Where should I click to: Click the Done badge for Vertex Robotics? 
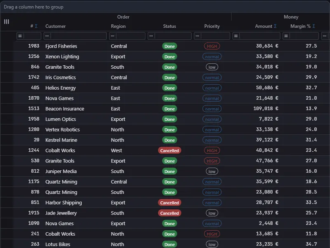click(170, 130)
